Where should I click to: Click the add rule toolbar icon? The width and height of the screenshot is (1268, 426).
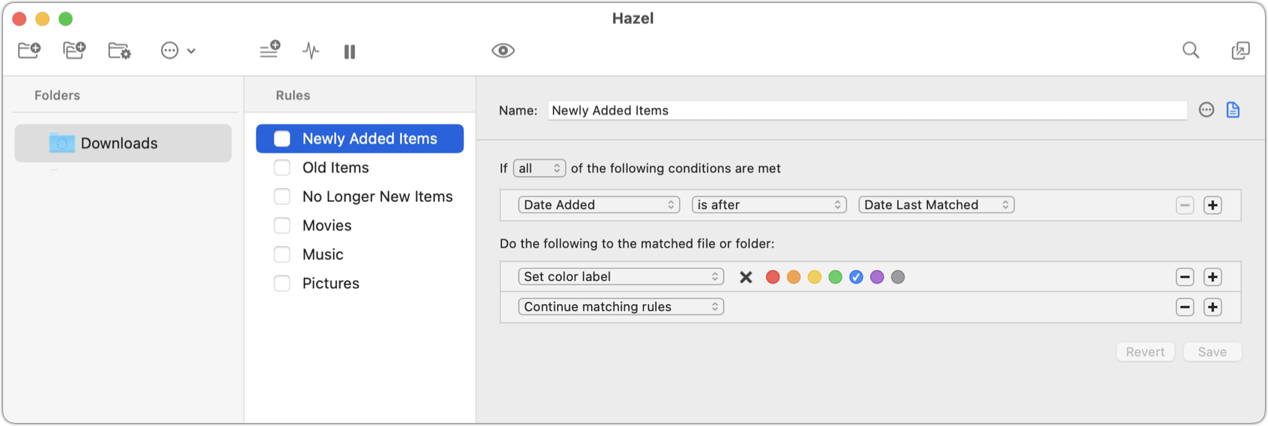click(x=270, y=50)
